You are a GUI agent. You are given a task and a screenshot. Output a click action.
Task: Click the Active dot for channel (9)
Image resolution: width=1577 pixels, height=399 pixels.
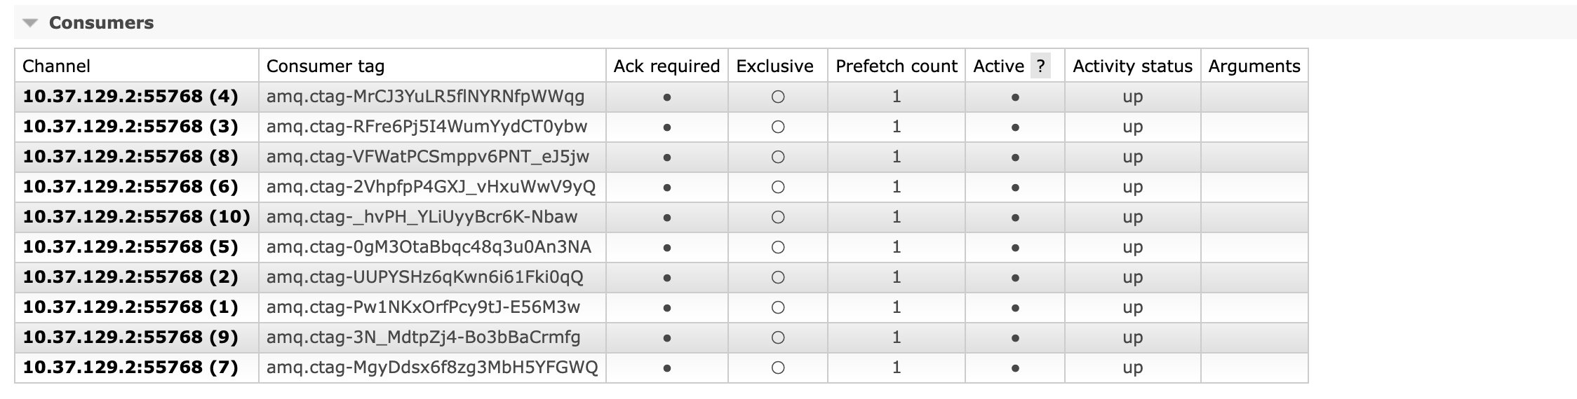click(x=1014, y=338)
